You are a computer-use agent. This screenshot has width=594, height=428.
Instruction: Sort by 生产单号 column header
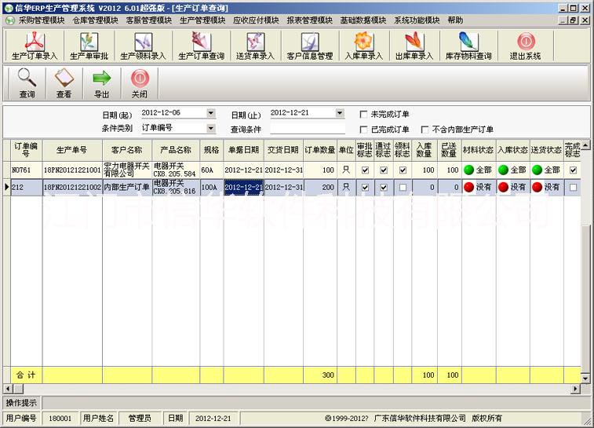click(x=72, y=150)
